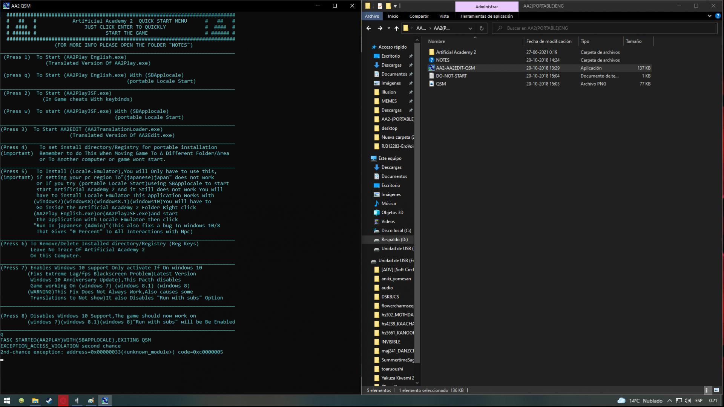
Task: Open the red circle taskbar app
Action: pos(63,401)
